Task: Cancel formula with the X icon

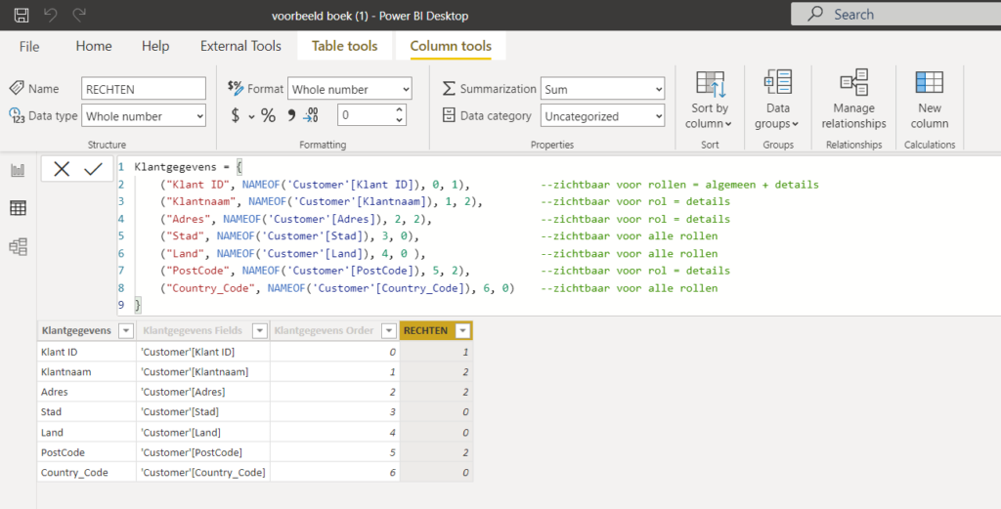Action: [62, 169]
